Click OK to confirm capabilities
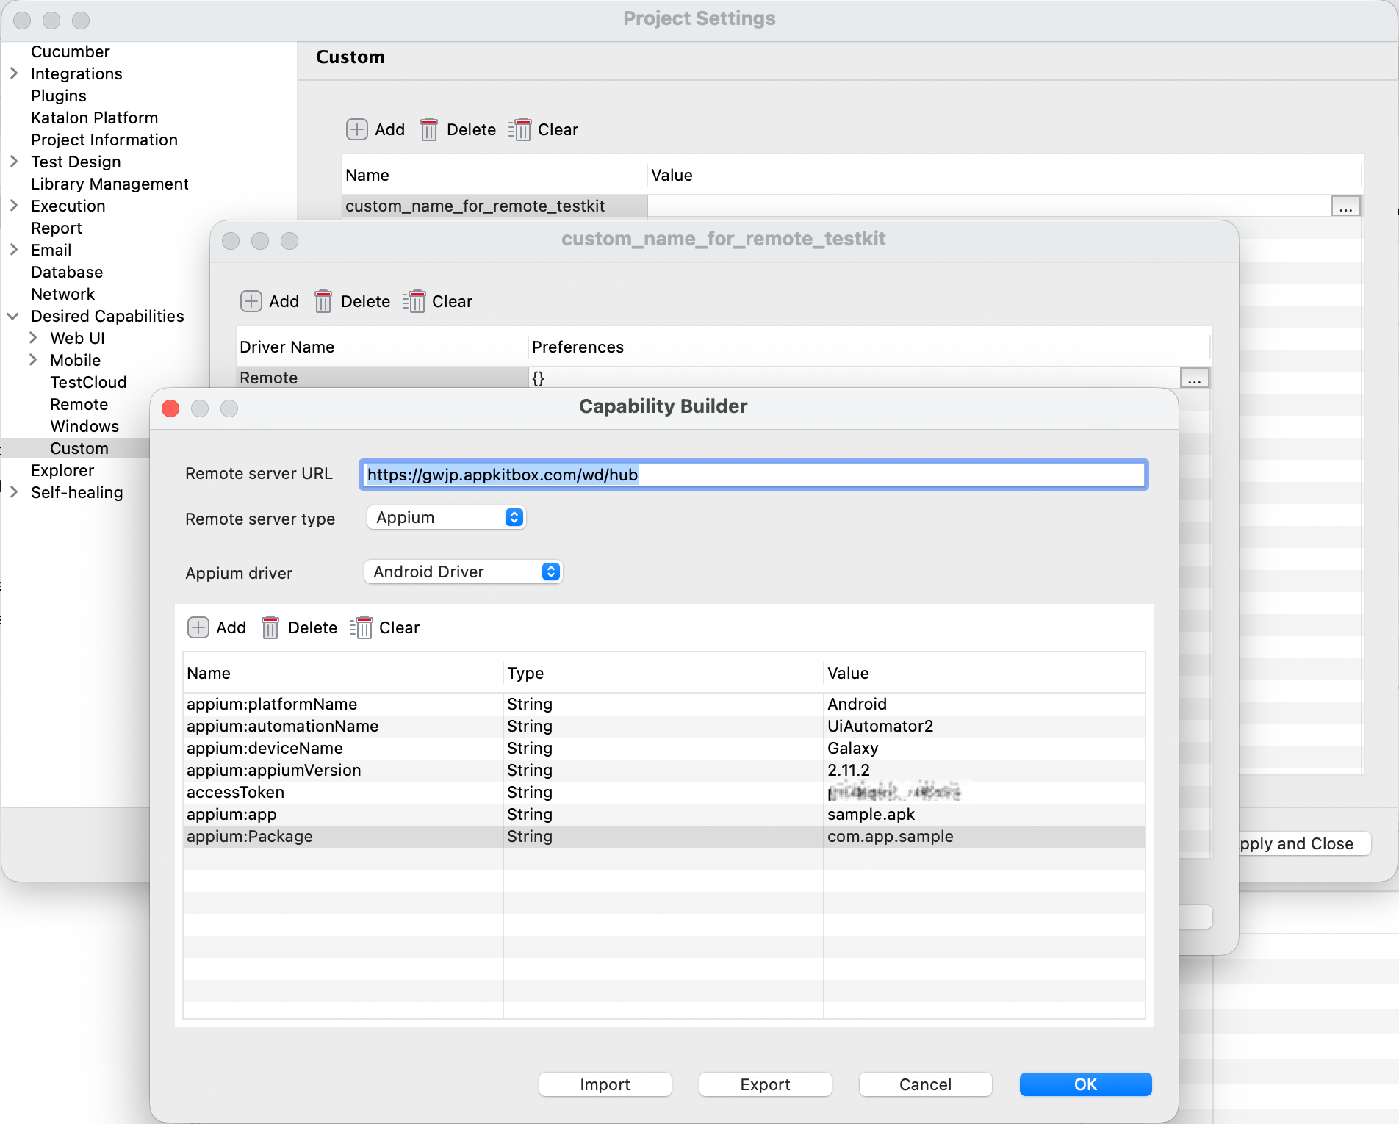This screenshot has width=1399, height=1124. pyautogui.click(x=1085, y=1084)
